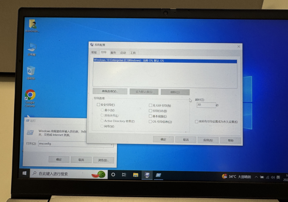Click the 设为默认值(S) button
288x202 pixels.
[144, 92]
